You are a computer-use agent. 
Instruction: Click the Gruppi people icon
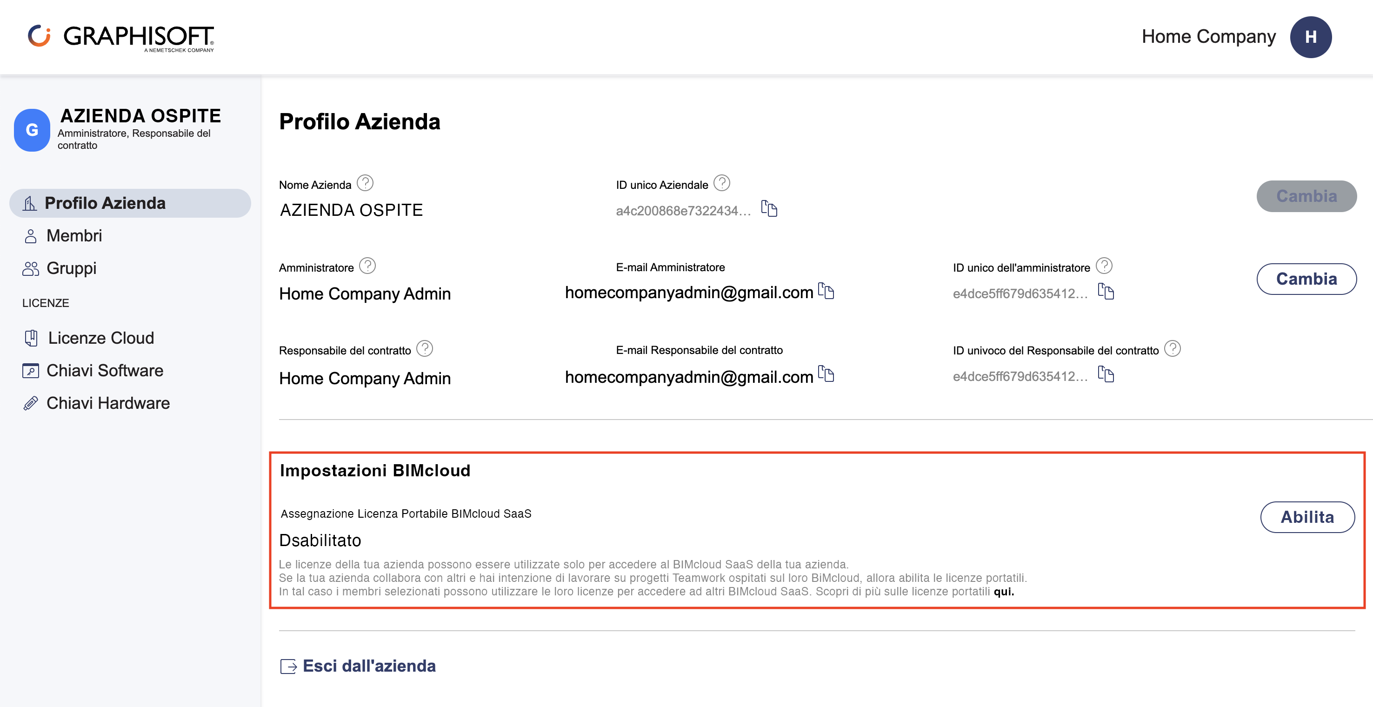(x=30, y=268)
